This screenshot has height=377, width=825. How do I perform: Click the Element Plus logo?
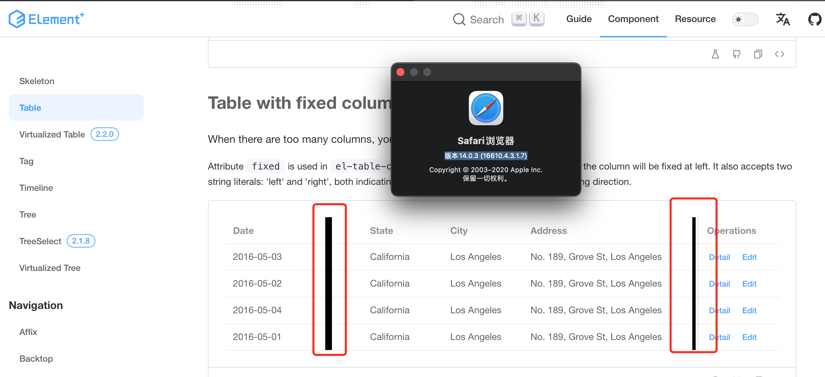click(46, 19)
